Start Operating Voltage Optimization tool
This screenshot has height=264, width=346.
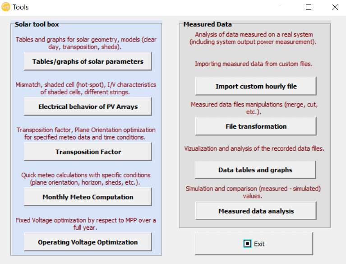pos(88,242)
